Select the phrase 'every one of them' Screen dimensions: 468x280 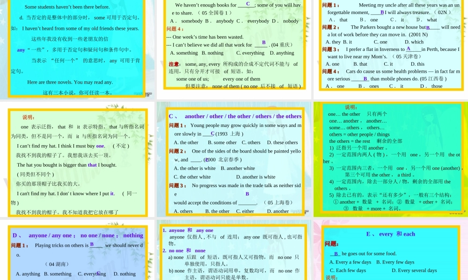pyautogui.click(x=241, y=79)
